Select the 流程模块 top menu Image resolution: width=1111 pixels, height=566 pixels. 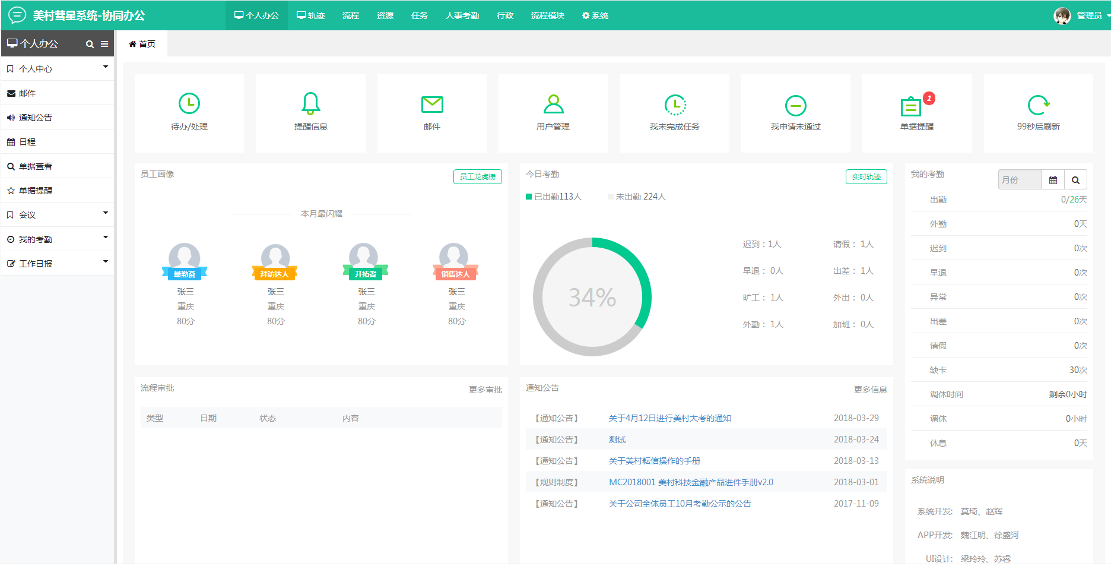tap(548, 15)
